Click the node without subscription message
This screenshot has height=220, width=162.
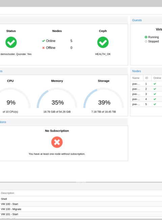(x=57, y=154)
